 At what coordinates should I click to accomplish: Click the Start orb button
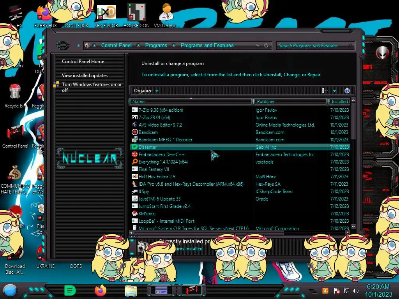point(10,291)
